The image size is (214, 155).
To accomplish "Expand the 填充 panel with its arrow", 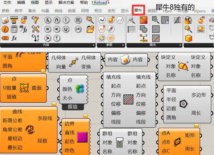I will [180, 45].
